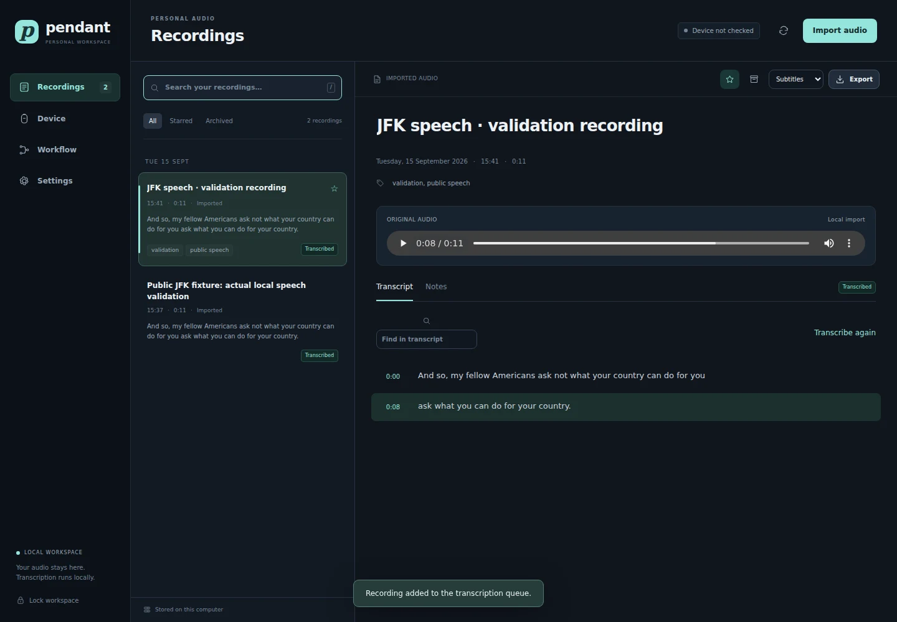Click the Transcribed badge beside Notes tab
897x622 pixels.
coord(857,287)
